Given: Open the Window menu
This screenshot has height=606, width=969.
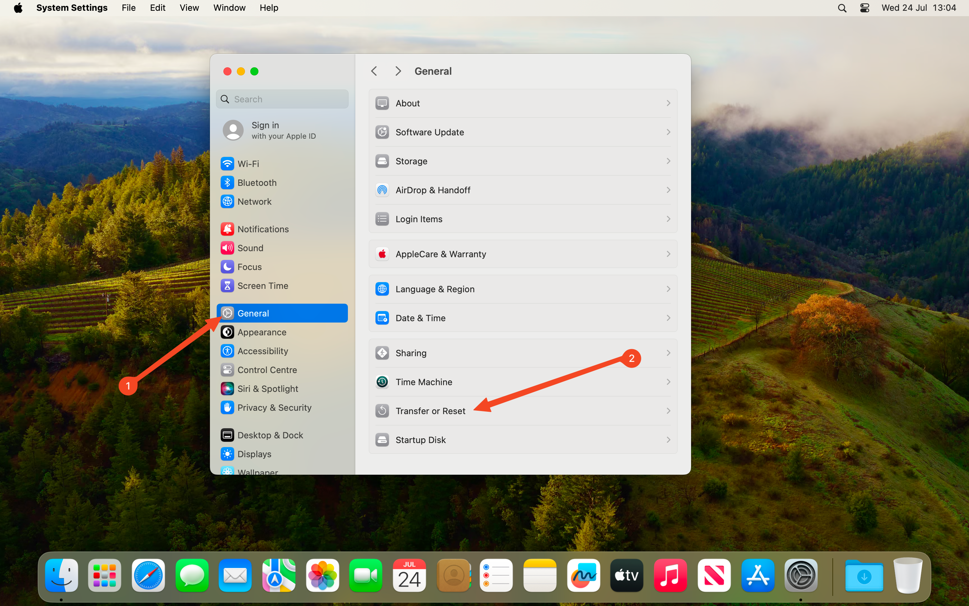Looking at the screenshot, I should point(229,8).
